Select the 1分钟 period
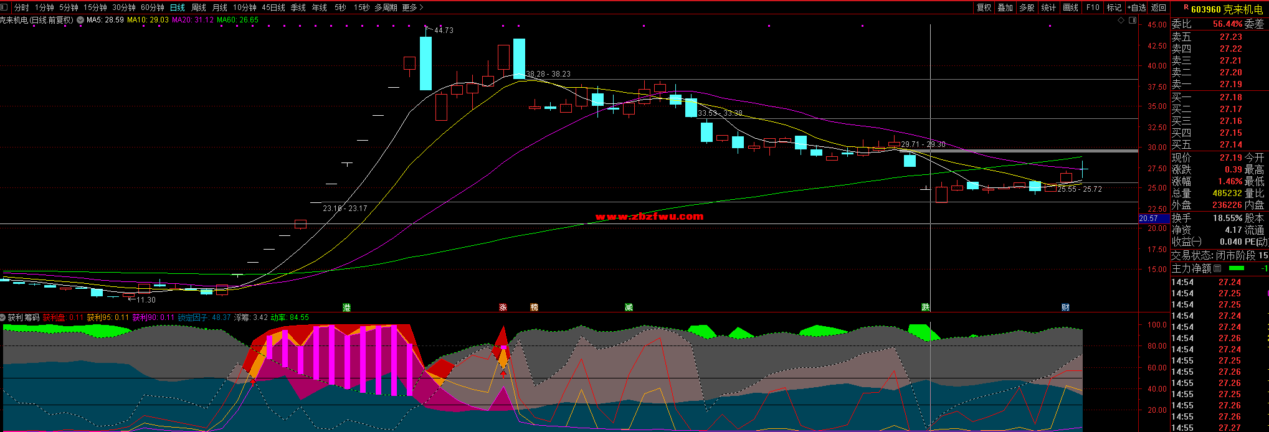Image resolution: width=1269 pixels, height=432 pixels. coord(44,7)
